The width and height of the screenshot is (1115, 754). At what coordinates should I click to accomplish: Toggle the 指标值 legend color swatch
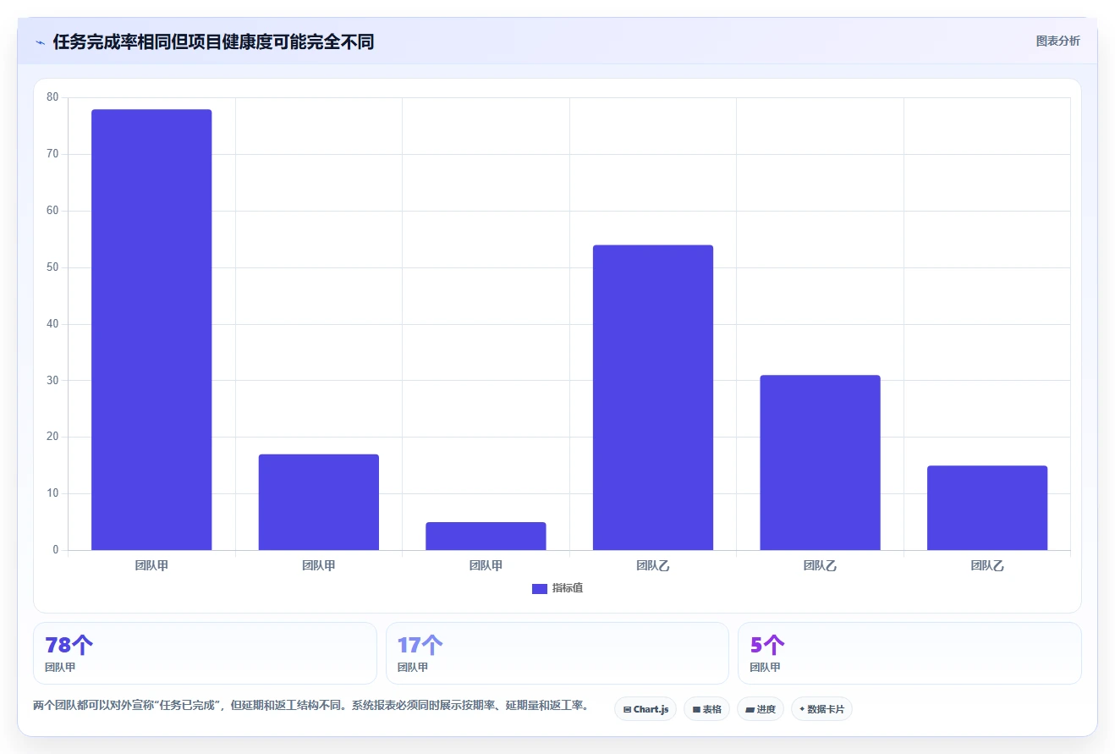[x=540, y=589]
